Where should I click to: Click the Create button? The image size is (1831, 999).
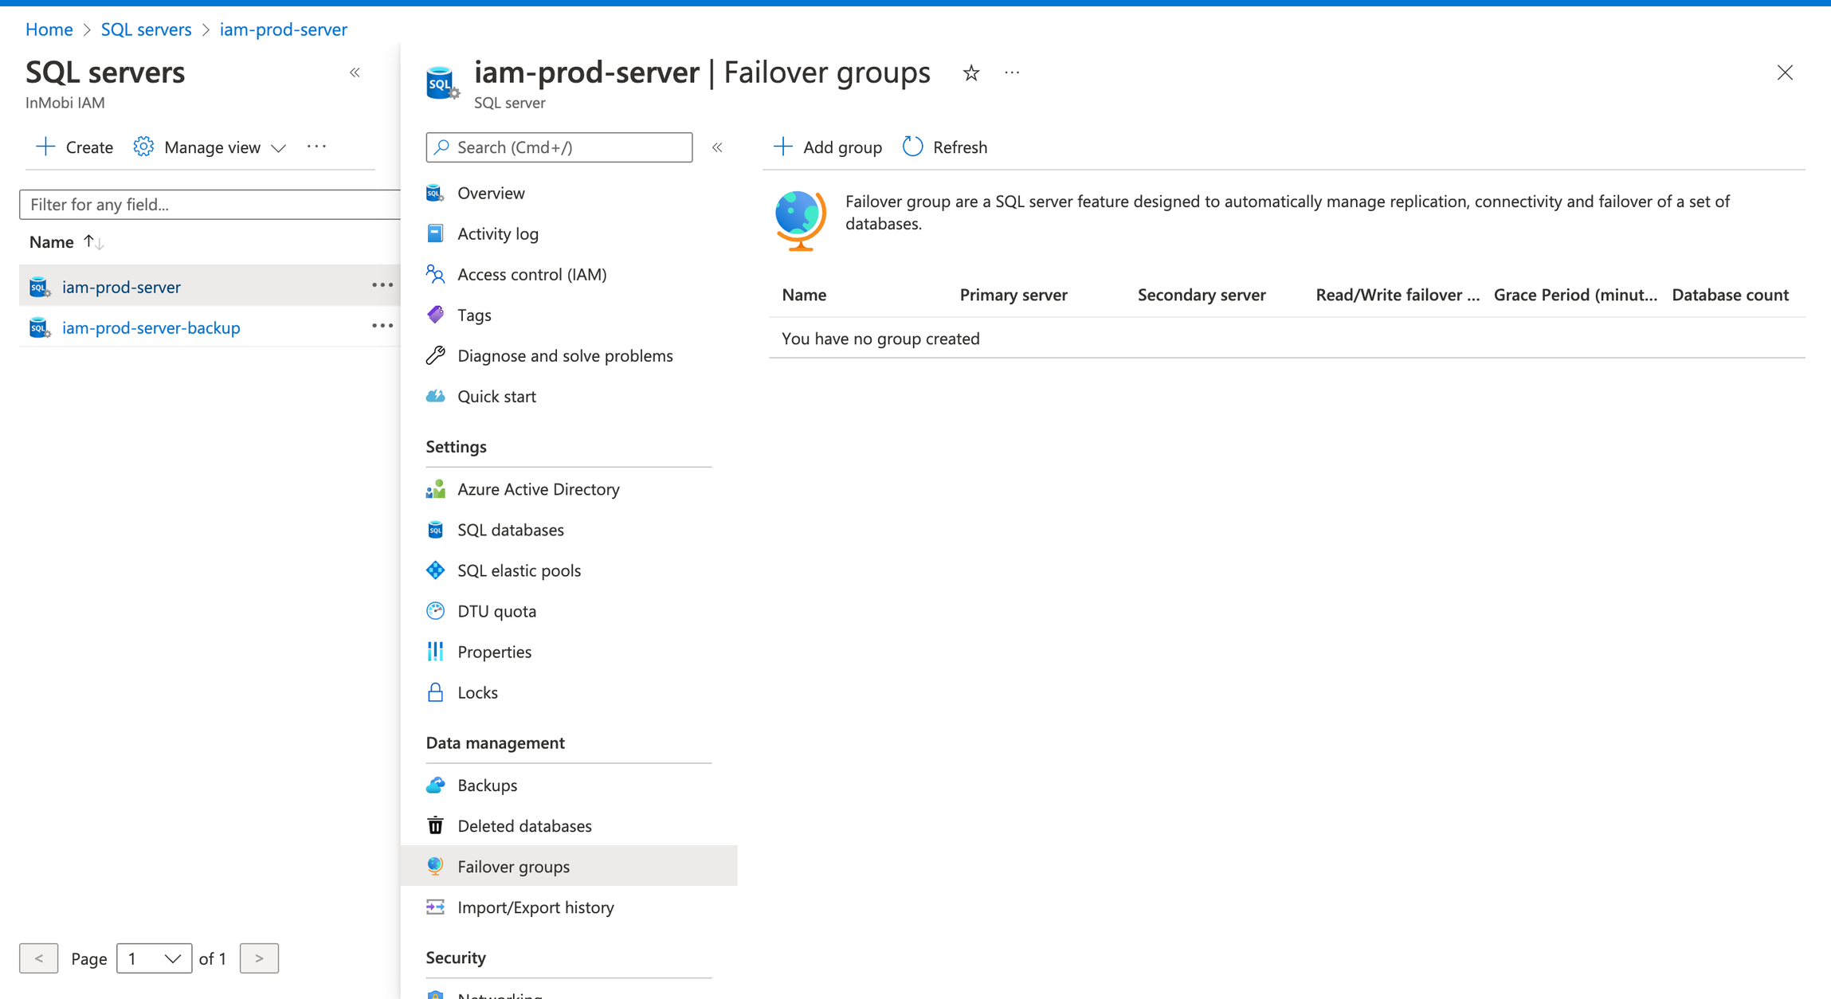tap(75, 147)
